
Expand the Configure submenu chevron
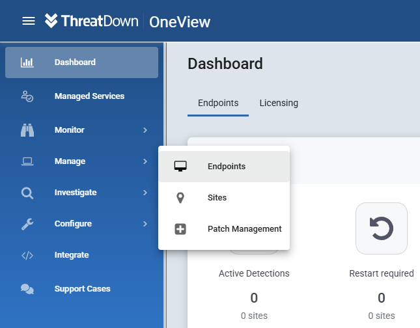tap(145, 224)
